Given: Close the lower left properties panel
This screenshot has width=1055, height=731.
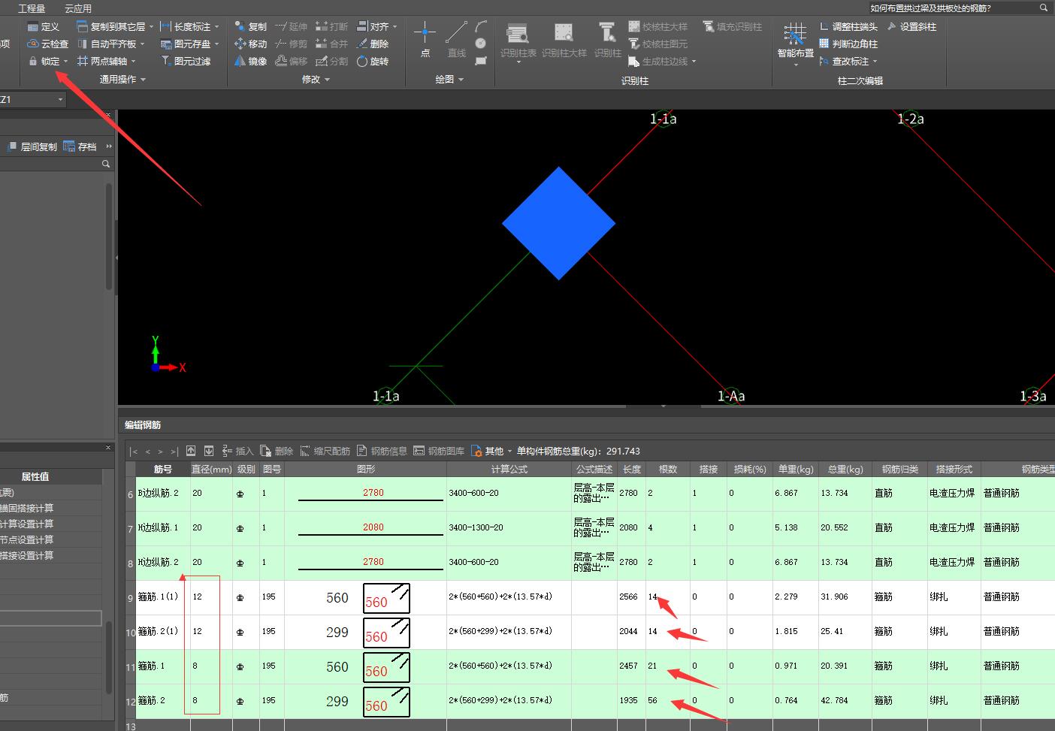Looking at the screenshot, I should (x=108, y=447).
